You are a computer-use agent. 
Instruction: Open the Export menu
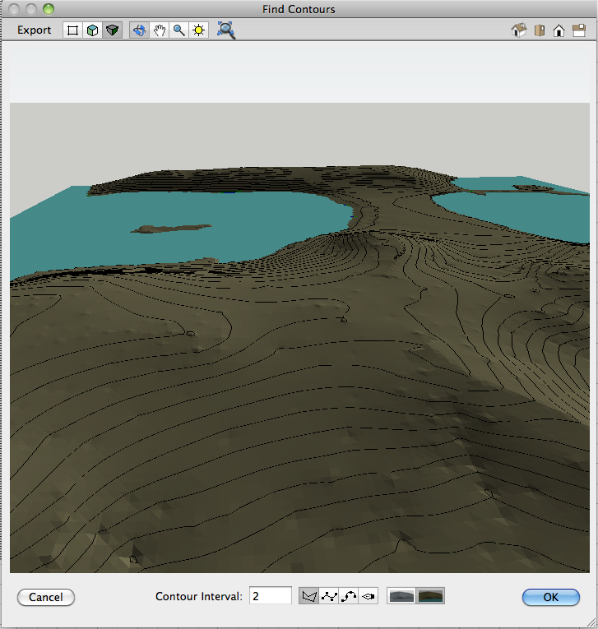[34, 30]
